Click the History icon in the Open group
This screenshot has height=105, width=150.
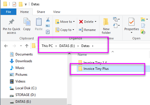point(143,32)
